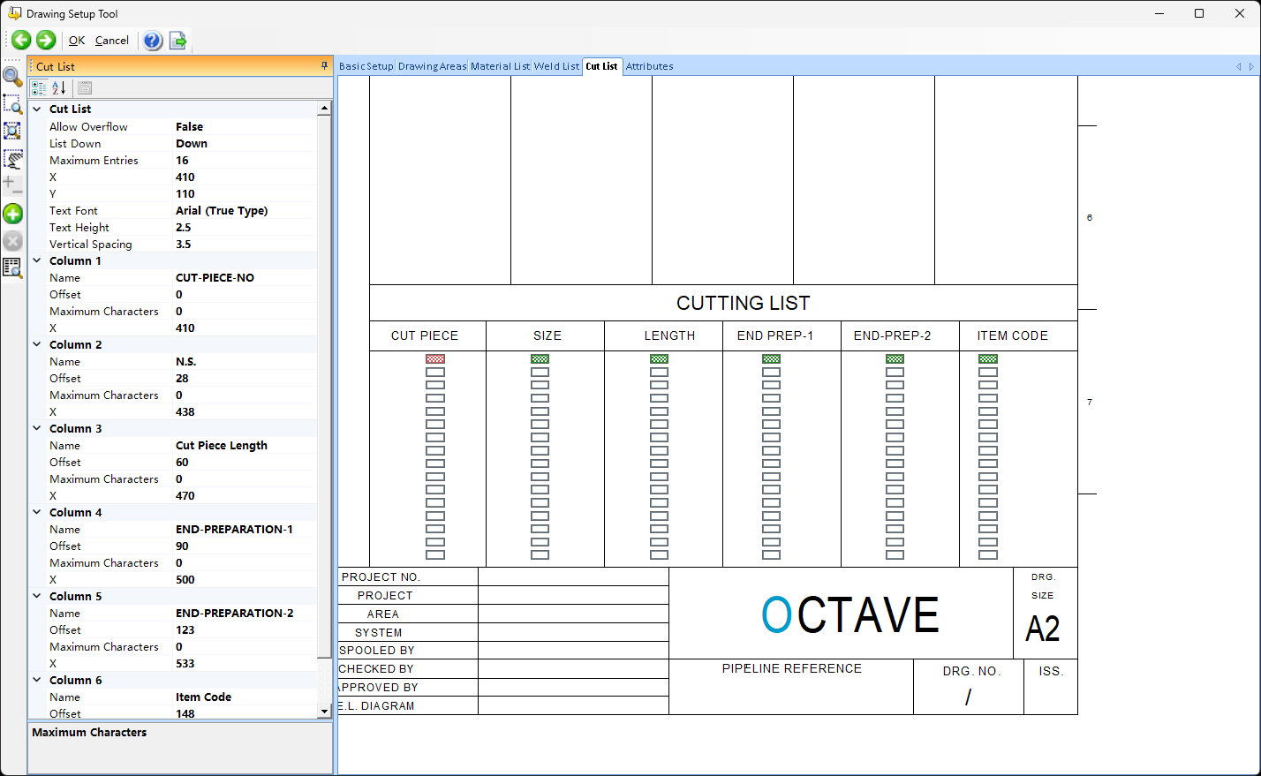Screen dimensions: 1261x776
Task: Toggle alphabetical sort in the property grid
Action: (58, 87)
